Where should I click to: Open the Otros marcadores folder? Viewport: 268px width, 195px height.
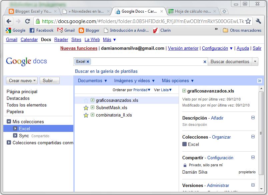tap(242, 30)
